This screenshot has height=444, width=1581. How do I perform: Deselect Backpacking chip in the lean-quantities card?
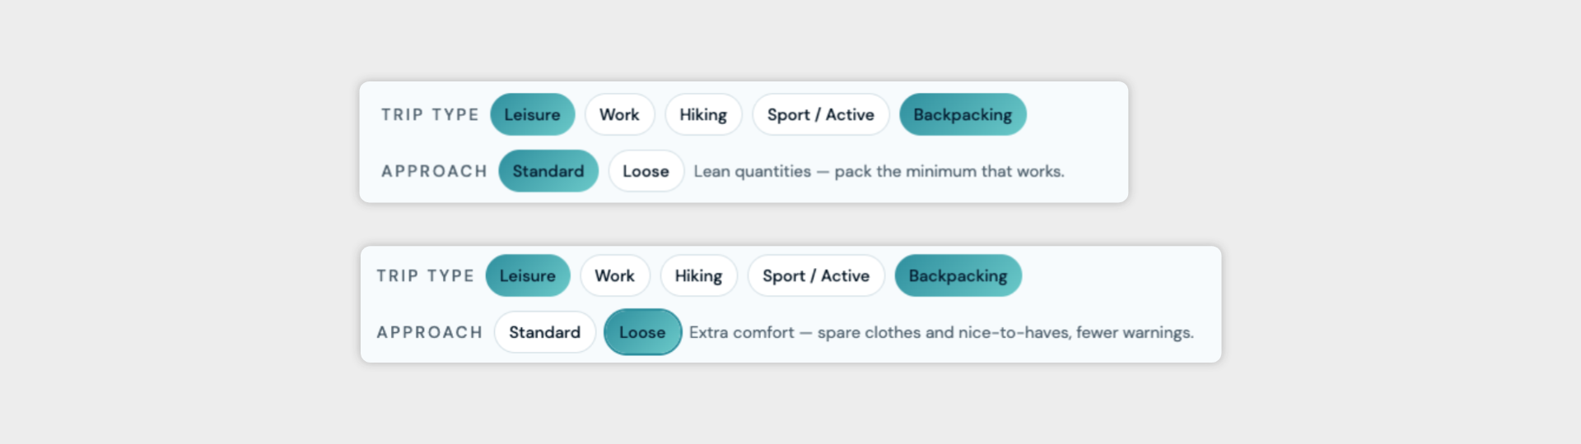coord(963,114)
